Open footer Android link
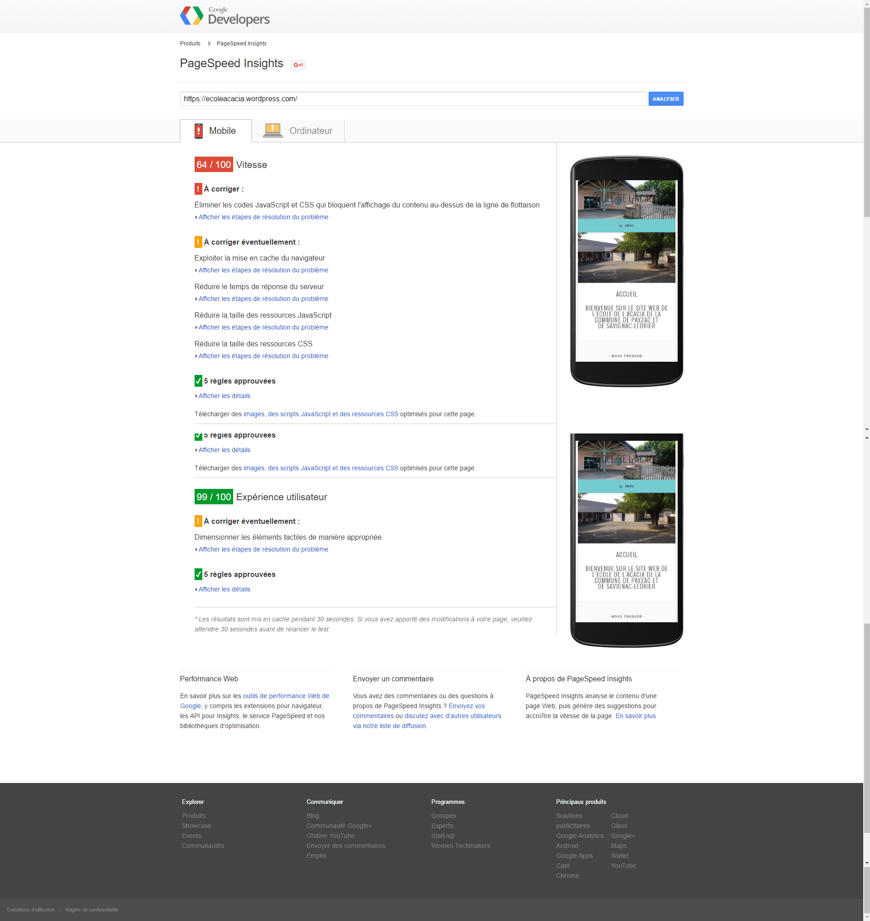The width and height of the screenshot is (870, 921). pyautogui.click(x=567, y=846)
